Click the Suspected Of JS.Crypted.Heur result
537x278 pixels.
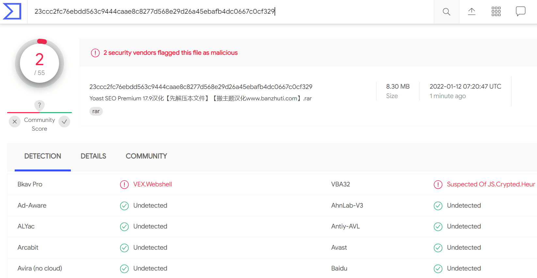491,184
